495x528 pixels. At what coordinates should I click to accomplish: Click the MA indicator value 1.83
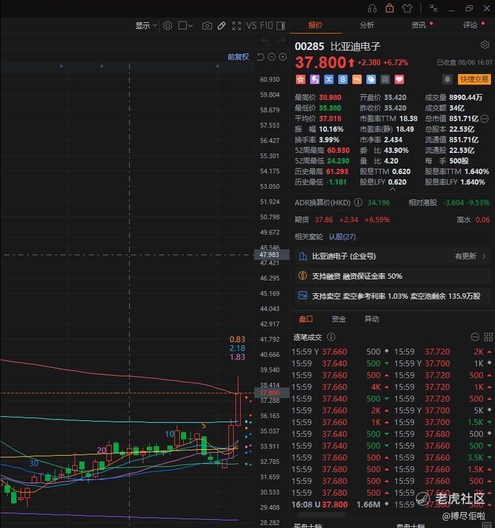click(x=237, y=357)
